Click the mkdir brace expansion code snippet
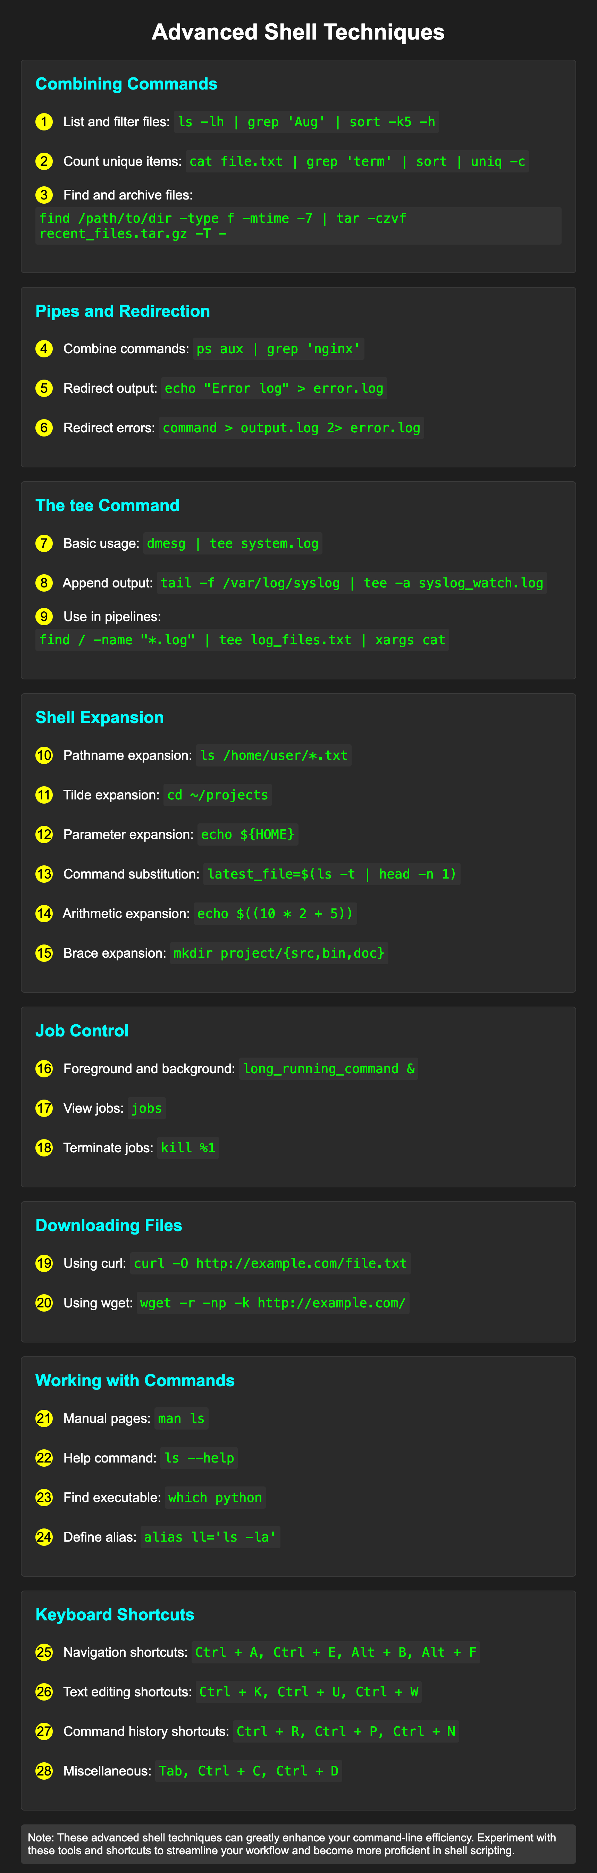Image resolution: width=597 pixels, height=1873 pixels. (278, 953)
